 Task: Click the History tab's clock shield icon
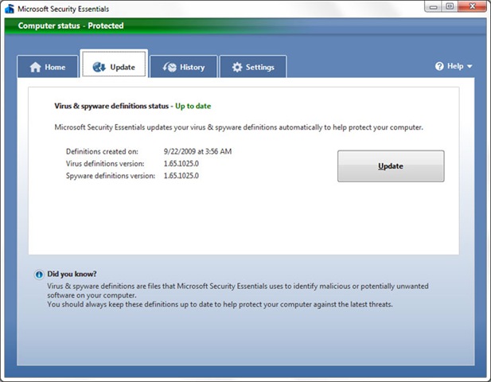[170, 67]
